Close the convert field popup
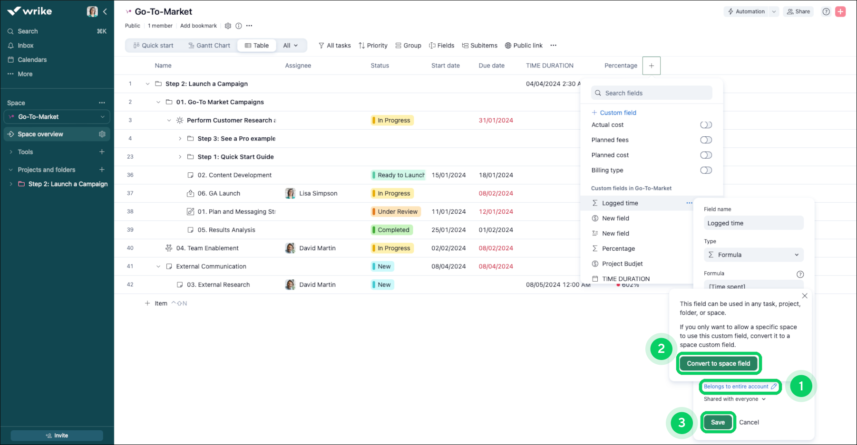The image size is (857, 445). (804, 296)
